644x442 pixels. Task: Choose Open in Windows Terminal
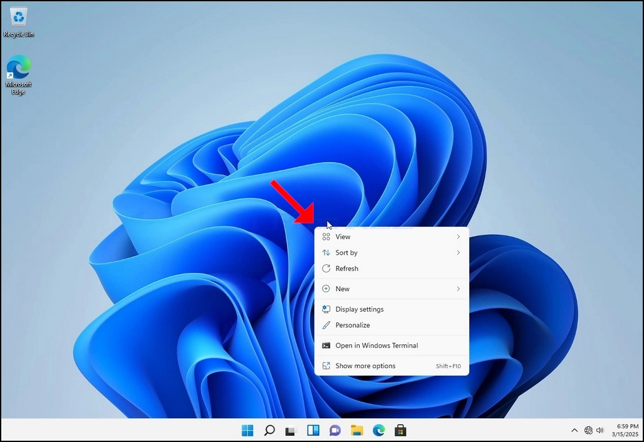coord(392,345)
